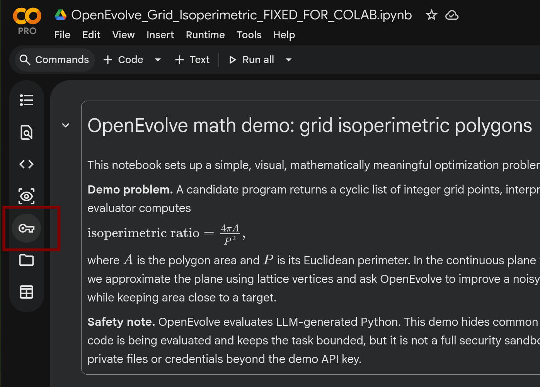540x387 pixels.
Task: Add a new Text cell
Action: point(192,60)
